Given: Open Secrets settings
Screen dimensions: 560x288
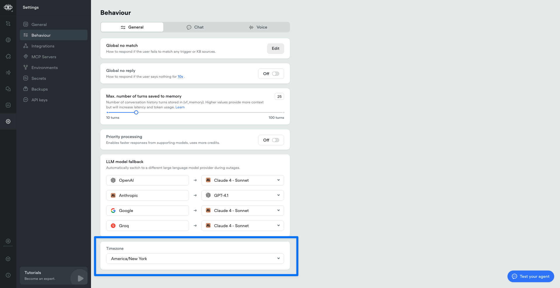Looking at the screenshot, I should coord(54,78).
